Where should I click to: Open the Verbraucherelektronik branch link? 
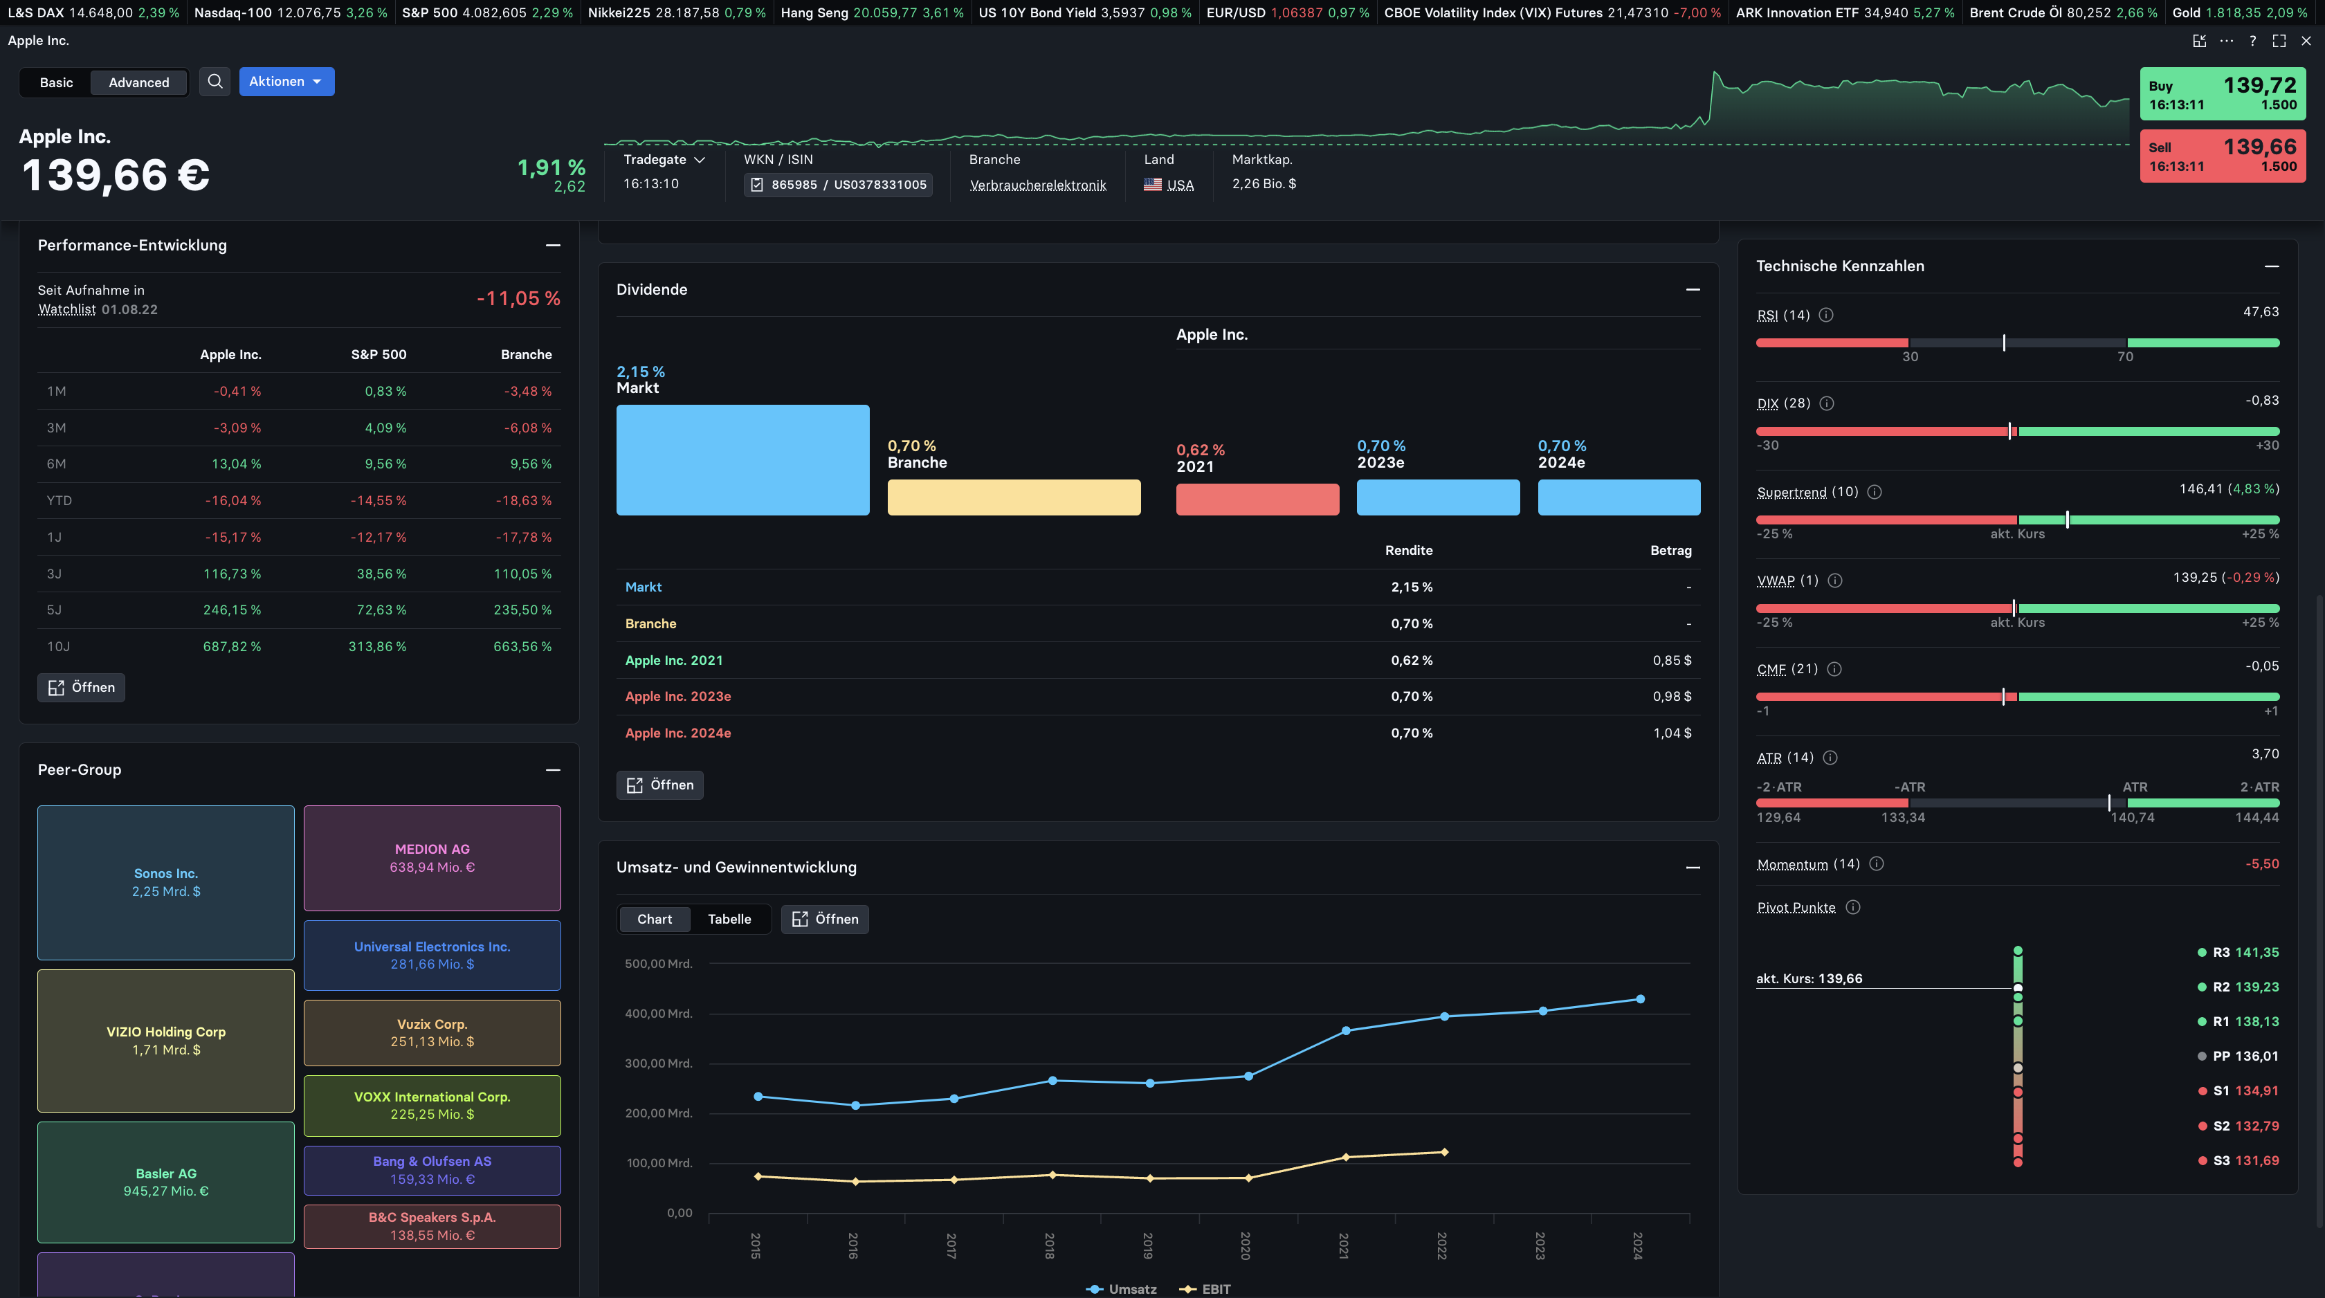click(x=1038, y=184)
